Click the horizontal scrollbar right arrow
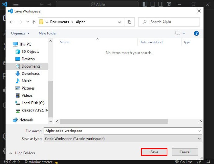The width and height of the screenshot is (214, 164). [201, 121]
